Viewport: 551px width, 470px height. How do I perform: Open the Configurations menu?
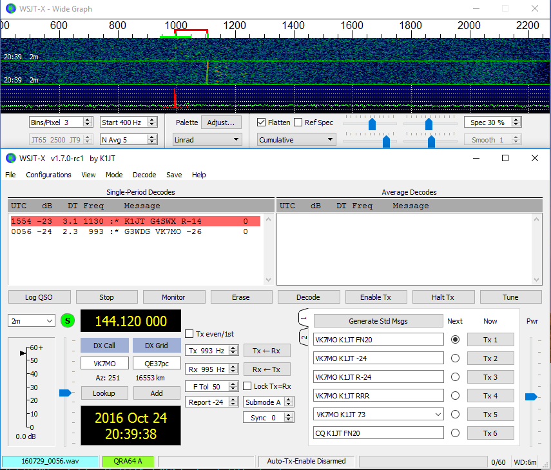(x=48, y=175)
